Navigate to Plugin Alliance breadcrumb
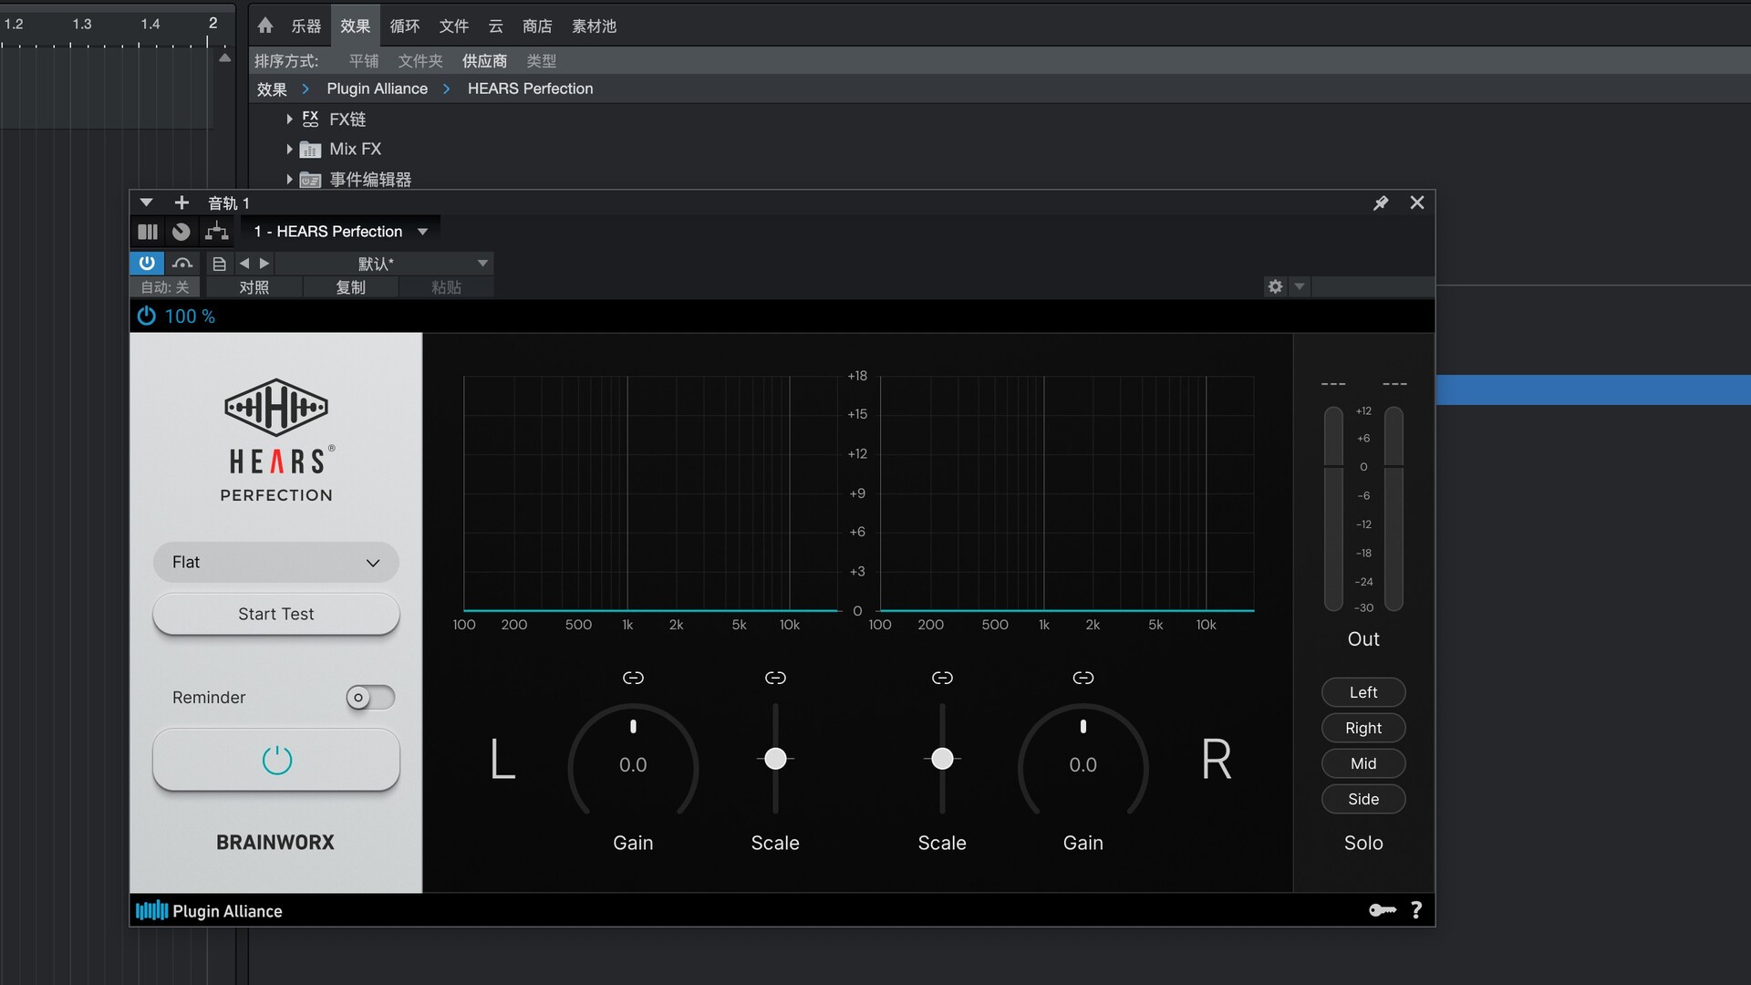This screenshot has width=1751, height=985. (x=377, y=88)
